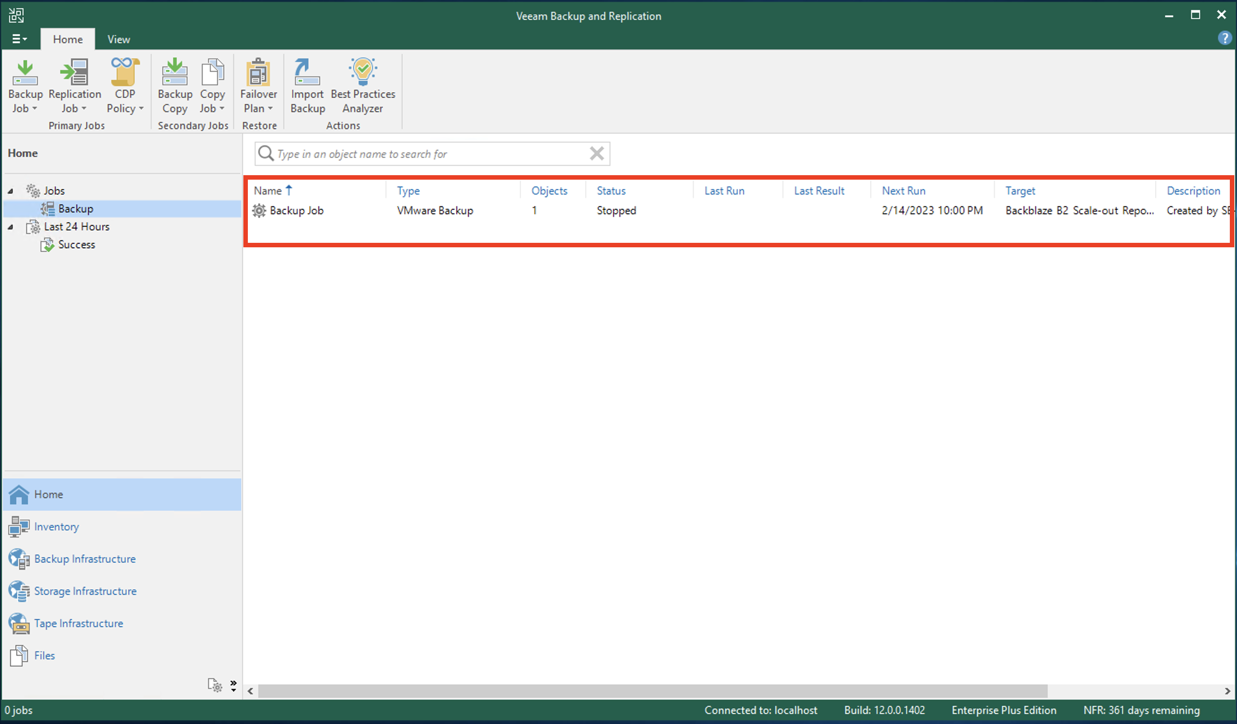Screen dimensions: 1237x724
Task: Clear the search box with X
Action: tap(597, 153)
